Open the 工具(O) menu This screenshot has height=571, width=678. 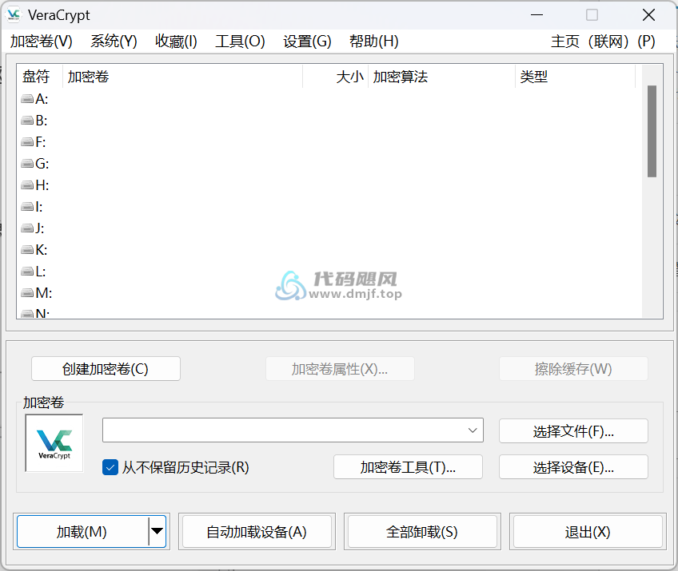tap(240, 42)
